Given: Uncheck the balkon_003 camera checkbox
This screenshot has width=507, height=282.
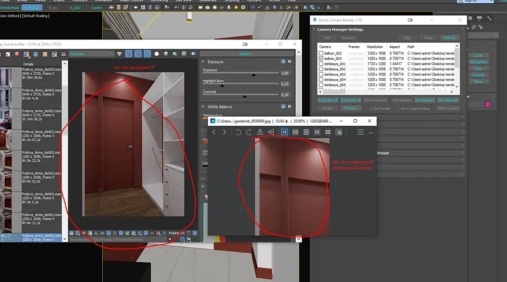Looking at the screenshot, I should tap(321, 58).
